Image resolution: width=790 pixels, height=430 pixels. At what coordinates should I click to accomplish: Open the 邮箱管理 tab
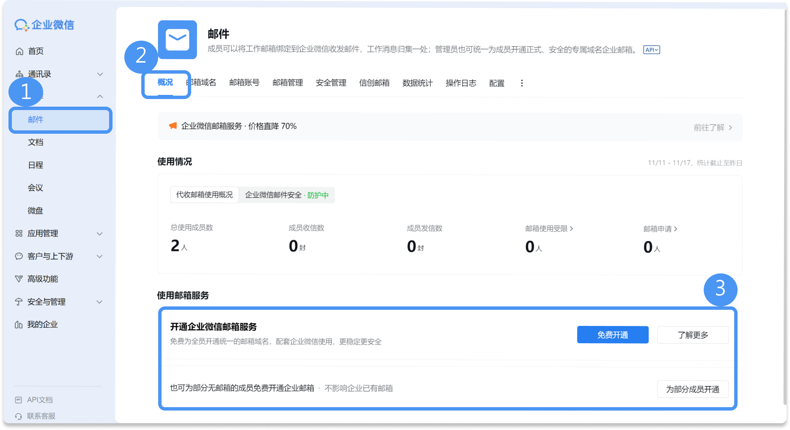point(288,83)
